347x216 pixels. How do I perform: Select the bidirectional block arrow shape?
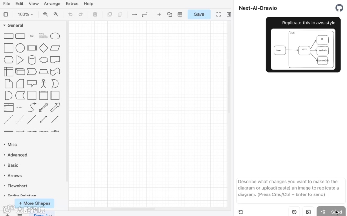[43, 108]
